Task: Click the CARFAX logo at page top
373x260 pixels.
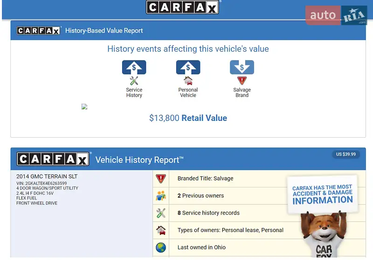Action: coord(182,7)
